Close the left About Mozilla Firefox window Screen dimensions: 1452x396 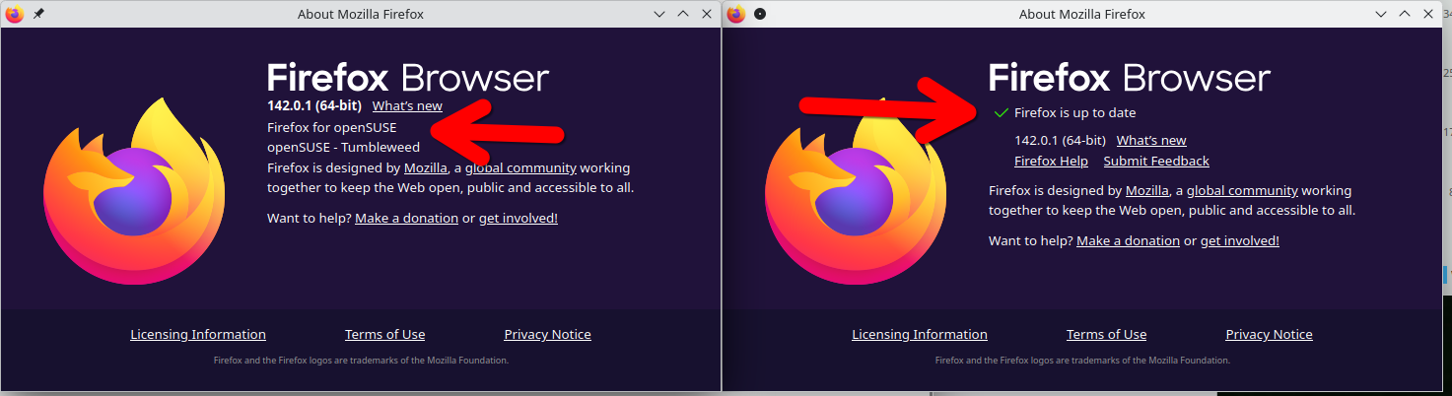coord(707,14)
